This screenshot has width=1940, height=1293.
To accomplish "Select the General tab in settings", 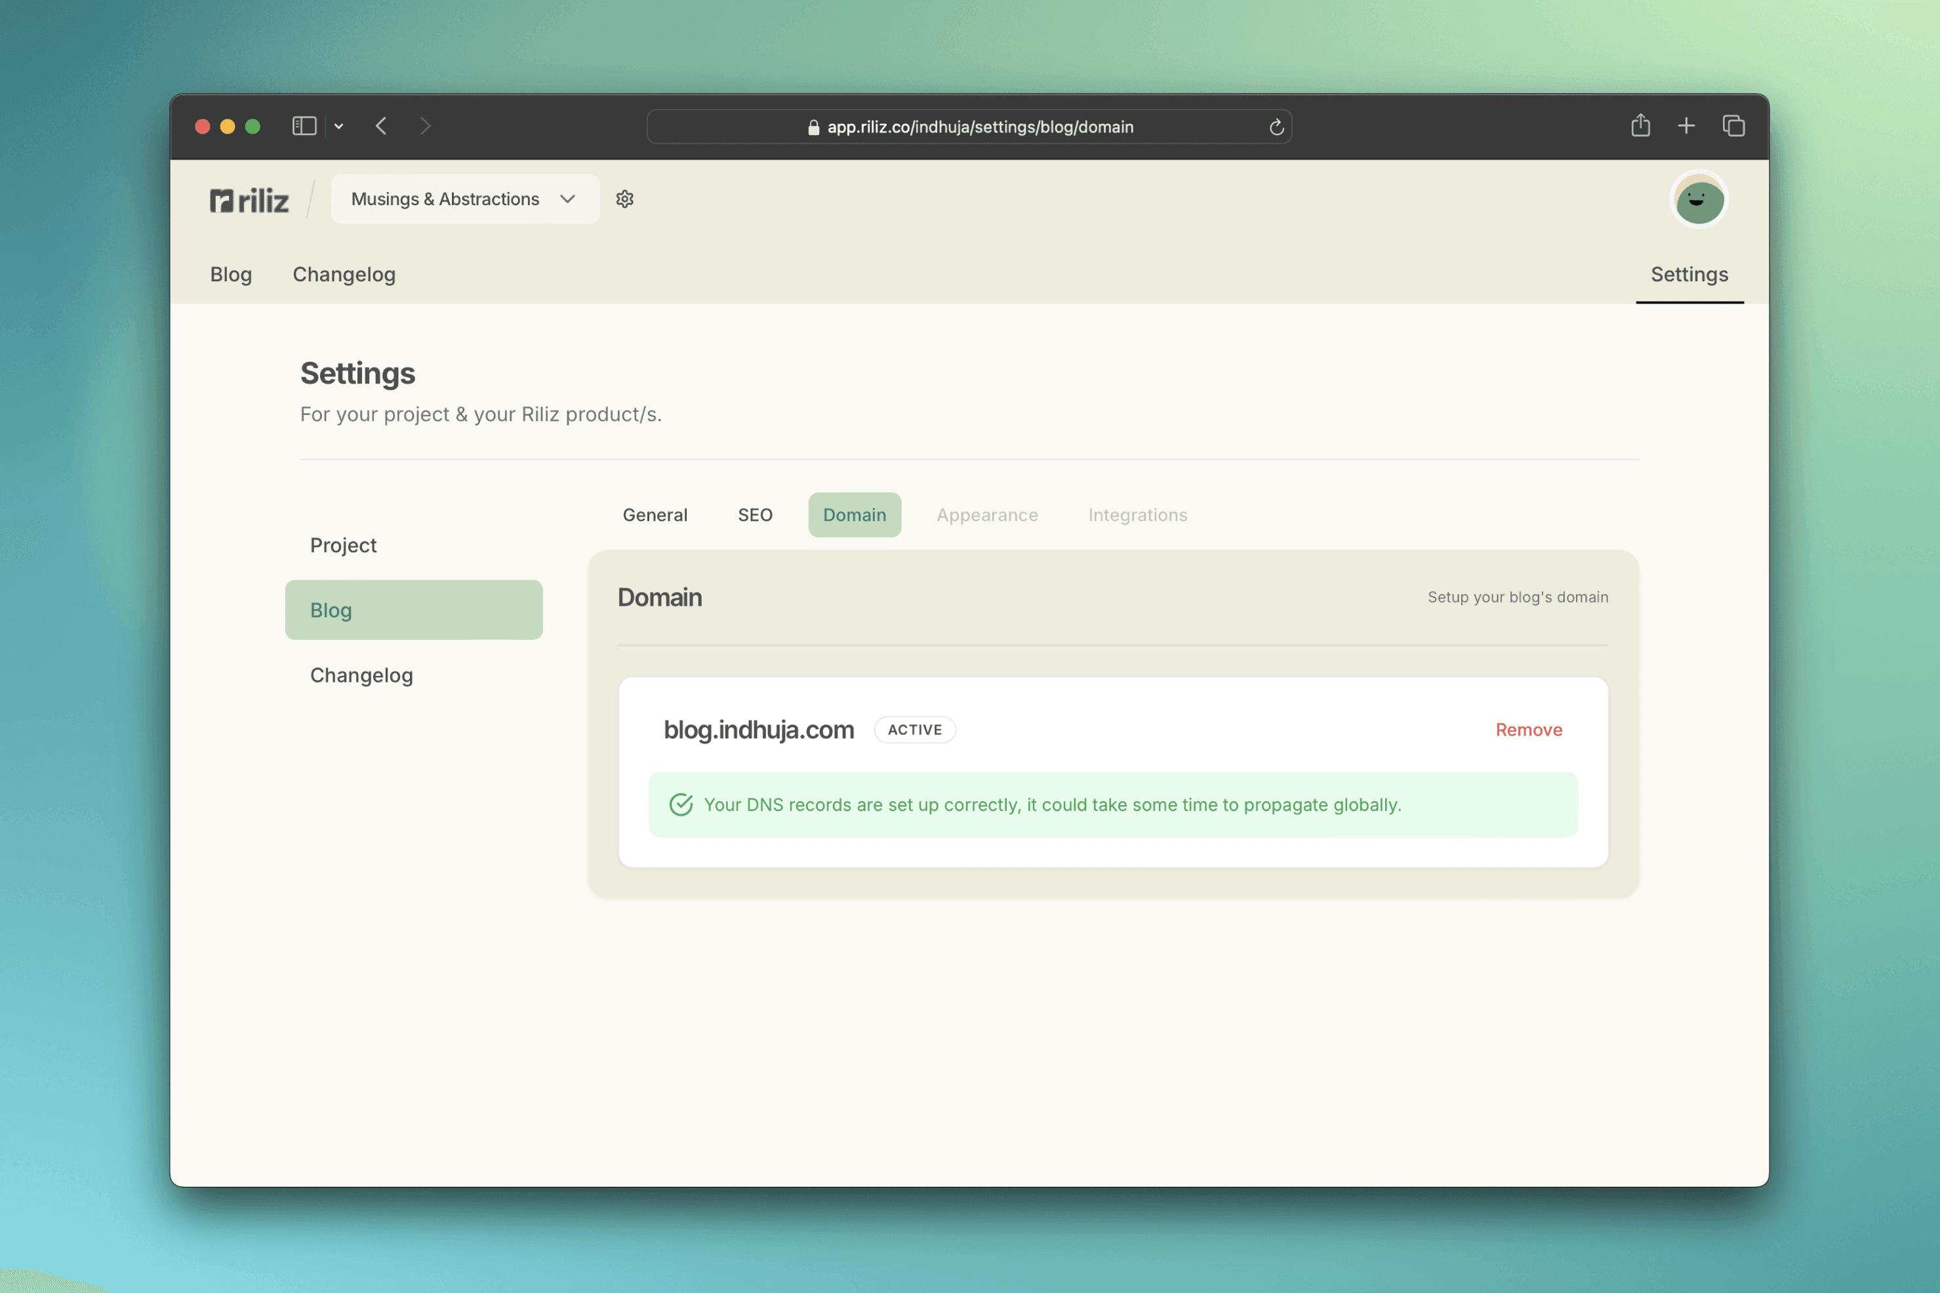I will point(654,514).
